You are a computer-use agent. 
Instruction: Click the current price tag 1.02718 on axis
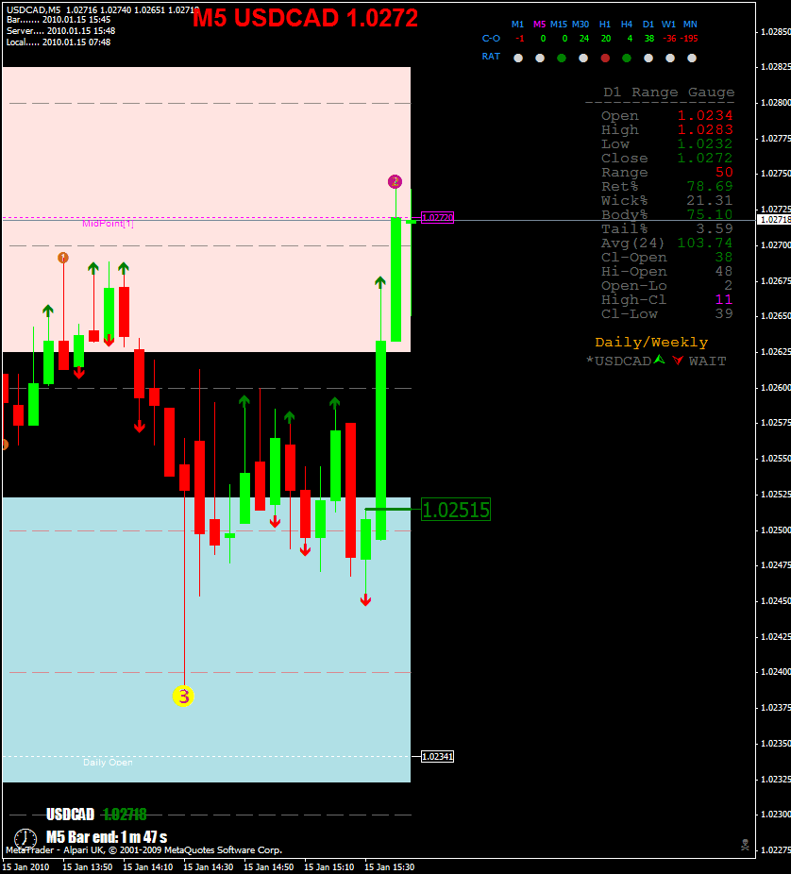(x=774, y=220)
